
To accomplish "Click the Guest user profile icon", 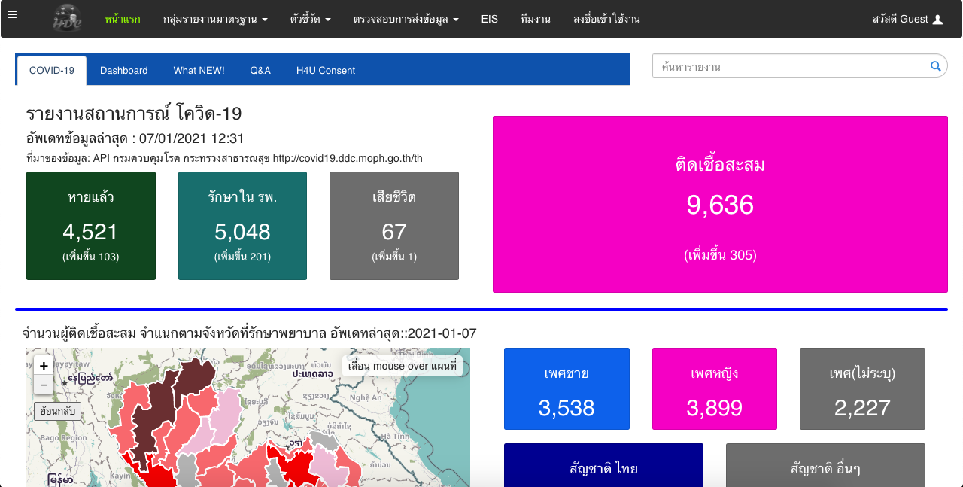I will (x=937, y=20).
